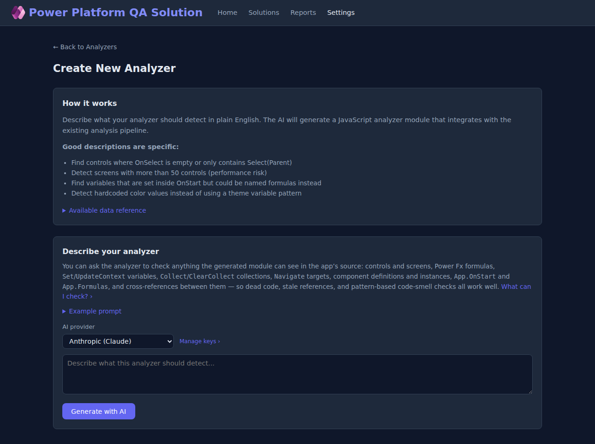Expand the Available data reference section

107,210
